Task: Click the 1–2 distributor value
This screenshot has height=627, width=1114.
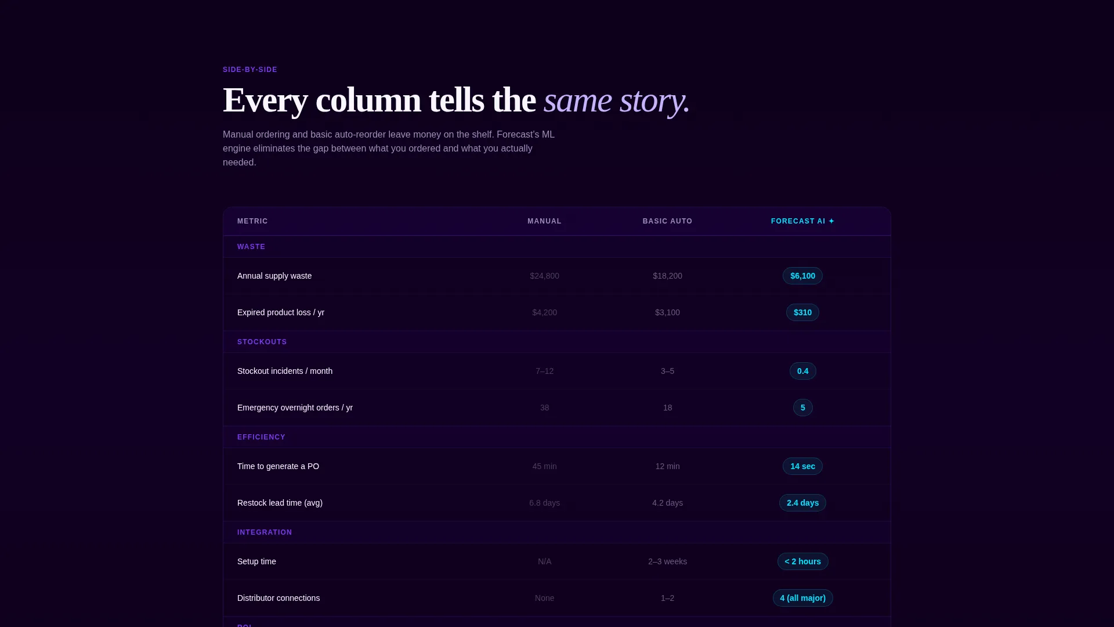Action: (x=667, y=598)
